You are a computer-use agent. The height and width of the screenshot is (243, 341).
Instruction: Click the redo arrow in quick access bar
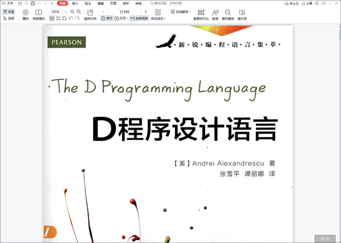[x=45, y=3]
